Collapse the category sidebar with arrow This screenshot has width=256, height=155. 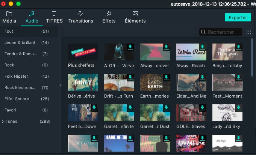60,86
